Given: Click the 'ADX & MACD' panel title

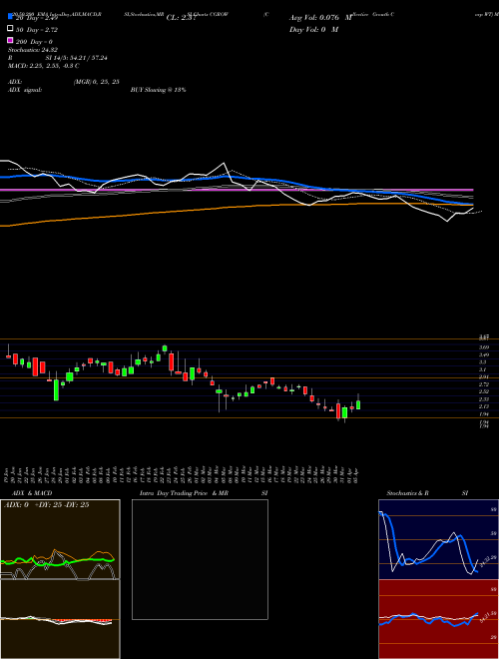Looking at the screenshot, I should (x=32, y=493).
